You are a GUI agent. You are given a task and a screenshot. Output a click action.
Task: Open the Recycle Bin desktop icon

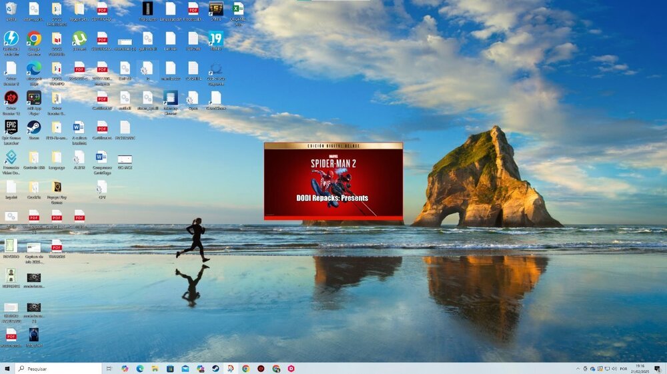[11, 9]
